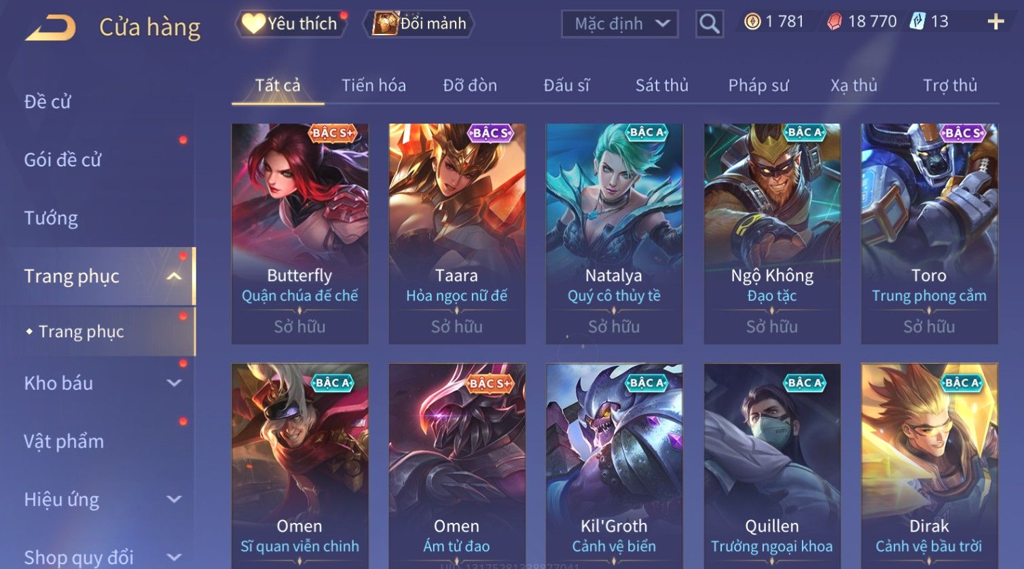Select Toro Trung phong cắm skin card
1024x569 pixels.
point(930,234)
